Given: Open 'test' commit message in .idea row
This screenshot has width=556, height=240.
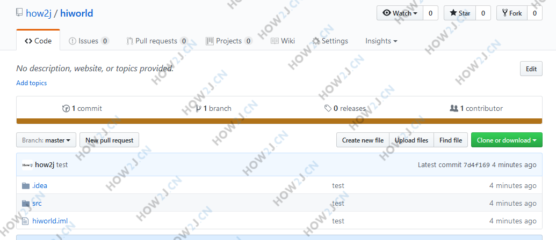Looking at the screenshot, I should pyautogui.click(x=338, y=185).
